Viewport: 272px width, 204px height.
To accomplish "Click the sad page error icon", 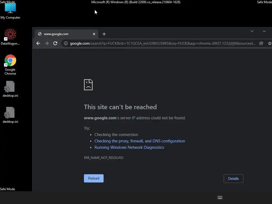I will coord(88,85).
